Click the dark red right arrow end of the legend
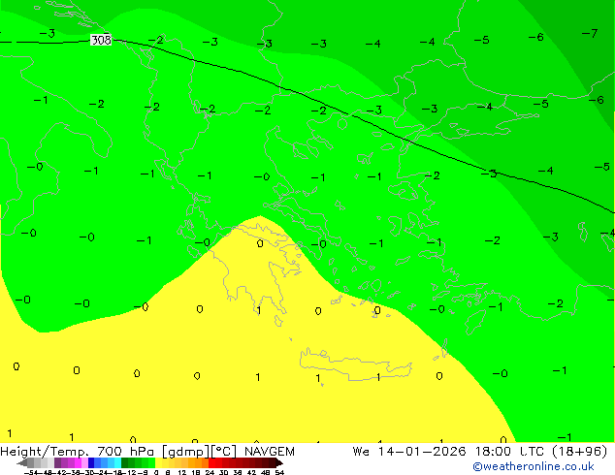The width and height of the screenshot is (615, 475). pyautogui.click(x=276, y=463)
